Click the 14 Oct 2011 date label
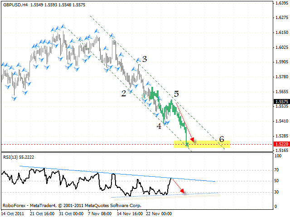Viewport: 290px width, 217px height. pos(12,213)
